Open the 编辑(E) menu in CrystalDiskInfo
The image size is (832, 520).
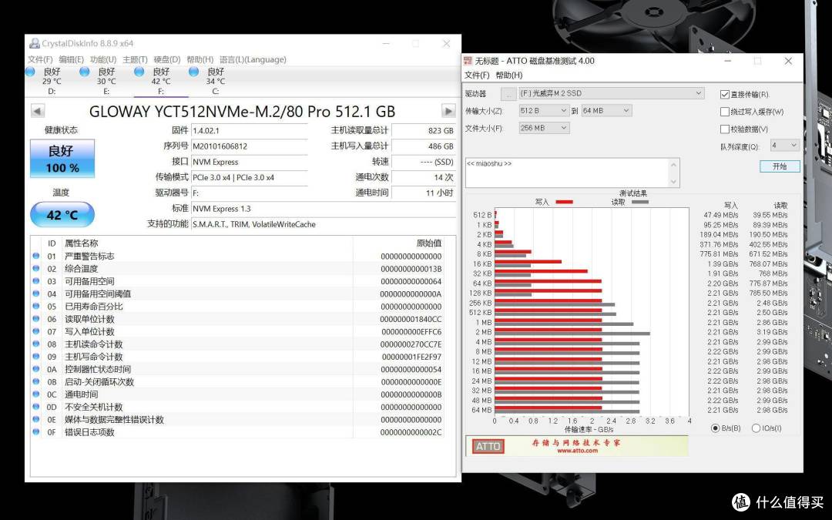click(71, 59)
